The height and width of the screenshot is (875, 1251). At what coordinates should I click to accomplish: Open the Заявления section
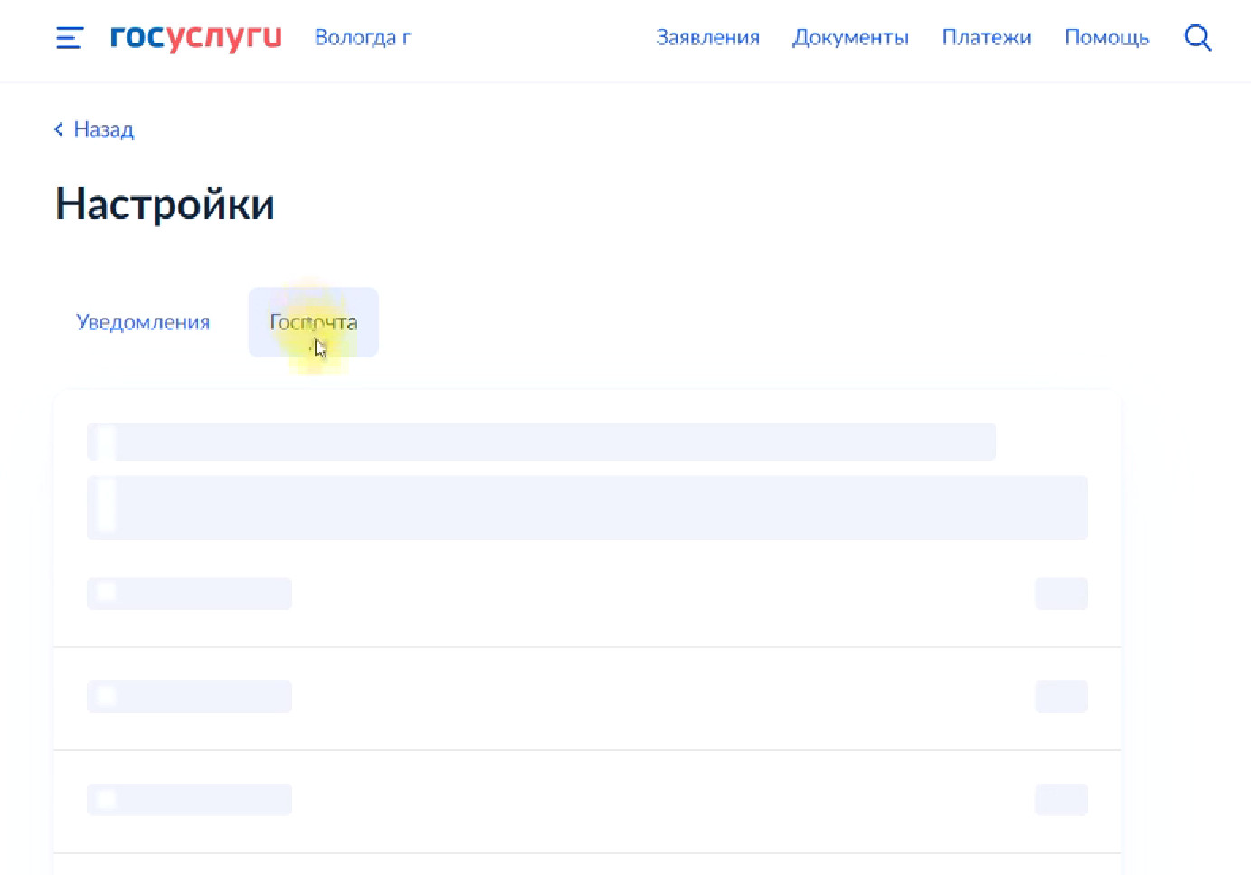pos(707,37)
